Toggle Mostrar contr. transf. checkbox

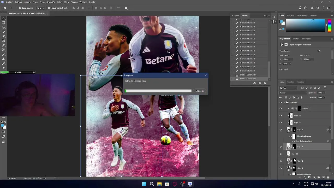point(49,8)
